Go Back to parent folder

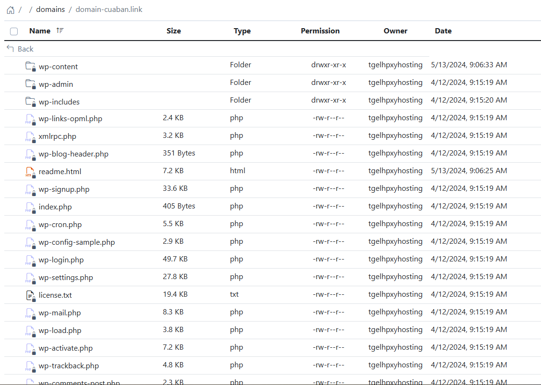(x=25, y=49)
